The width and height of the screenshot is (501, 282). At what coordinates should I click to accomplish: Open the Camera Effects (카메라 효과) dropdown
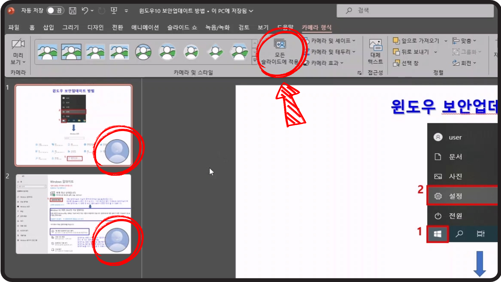[x=324, y=63]
